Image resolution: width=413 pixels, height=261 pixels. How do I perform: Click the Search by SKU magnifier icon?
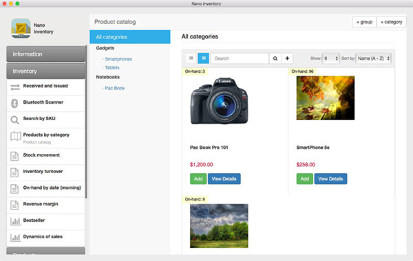tap(14, 120)
